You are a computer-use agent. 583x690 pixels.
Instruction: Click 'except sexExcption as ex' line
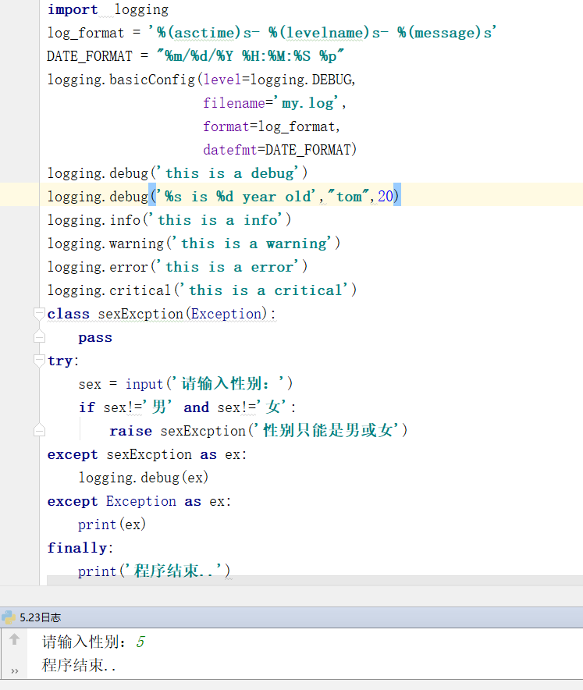(x=148, y=454)
